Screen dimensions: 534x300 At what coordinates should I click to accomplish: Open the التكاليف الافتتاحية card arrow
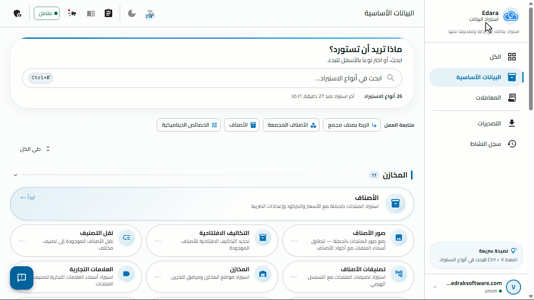pyautogui.click(x=159, y=241)
